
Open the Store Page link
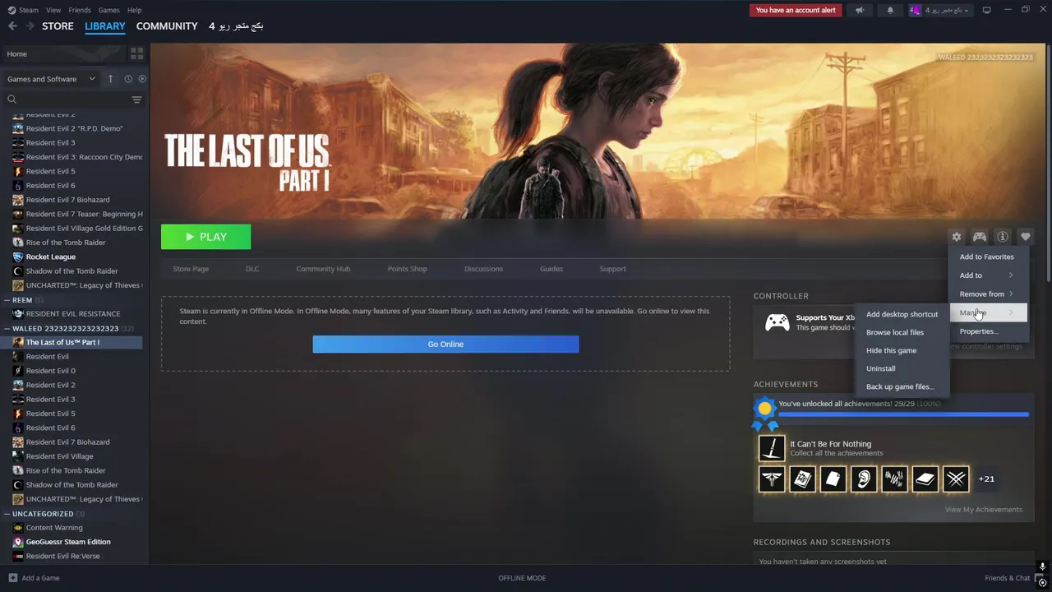(x=191, y=269)
